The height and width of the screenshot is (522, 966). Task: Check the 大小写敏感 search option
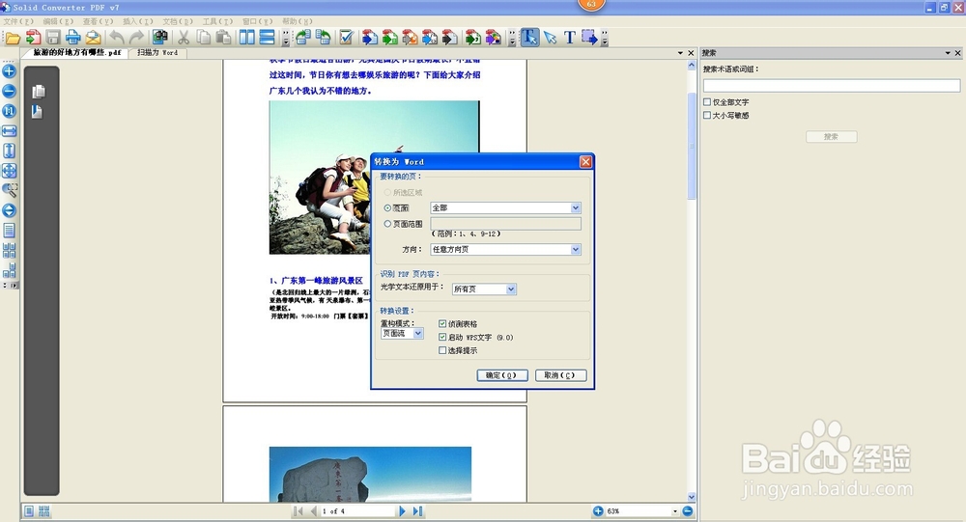point(707,115)
